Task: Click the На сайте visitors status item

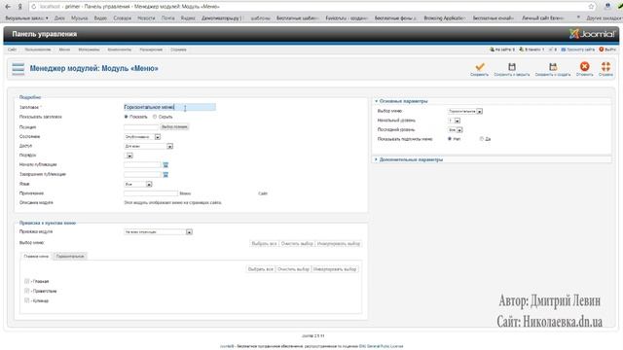Action: (x=502, y=50)
